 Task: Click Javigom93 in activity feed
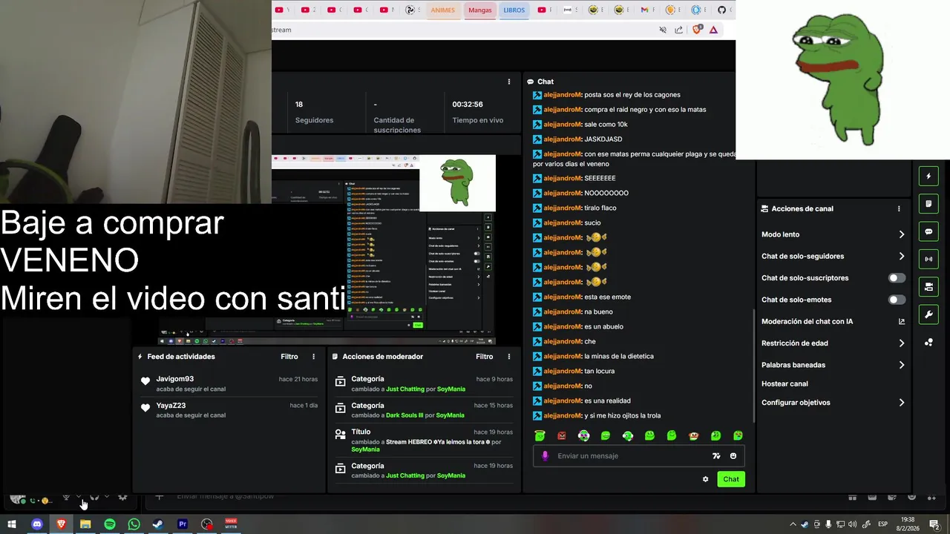(174, 379)
